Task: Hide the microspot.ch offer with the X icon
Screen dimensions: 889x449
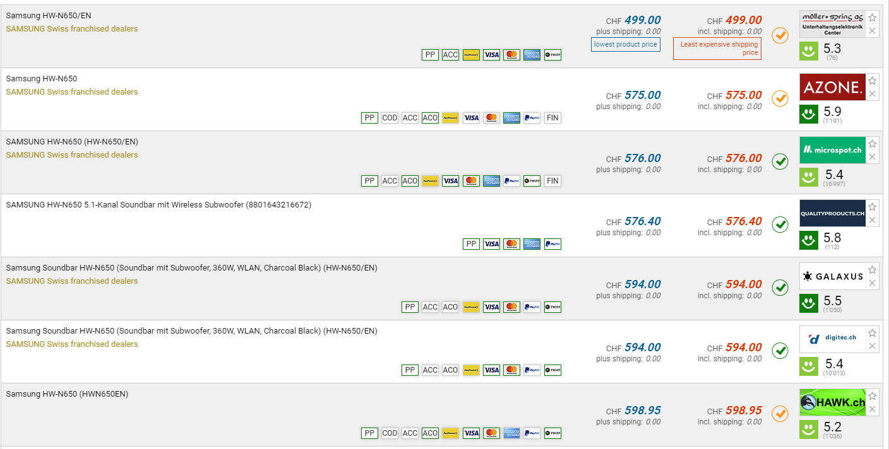Action: tap(872, 157)
